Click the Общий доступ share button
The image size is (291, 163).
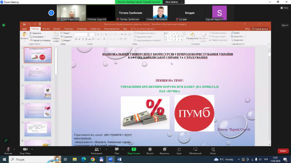(x=260, y=29)
